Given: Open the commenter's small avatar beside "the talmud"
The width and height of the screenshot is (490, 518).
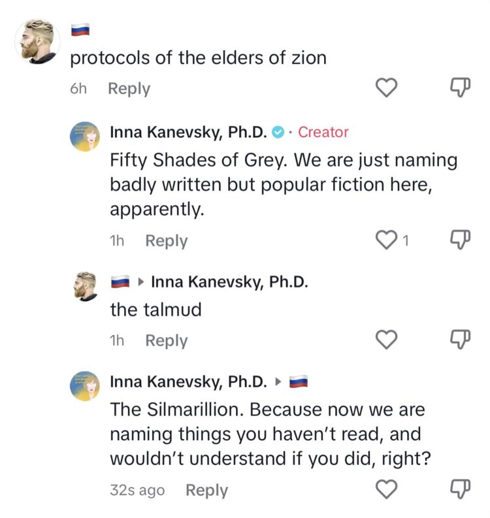Looking at the screenshot, I should click(85, 286).
